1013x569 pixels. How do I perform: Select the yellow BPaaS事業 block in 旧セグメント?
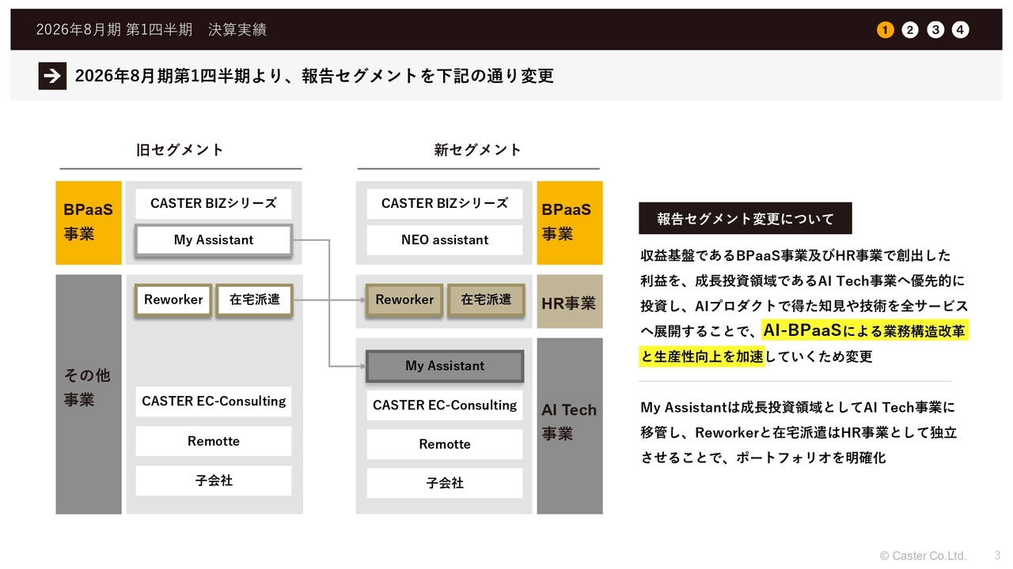pyautogui.click(x=88, y=223)
